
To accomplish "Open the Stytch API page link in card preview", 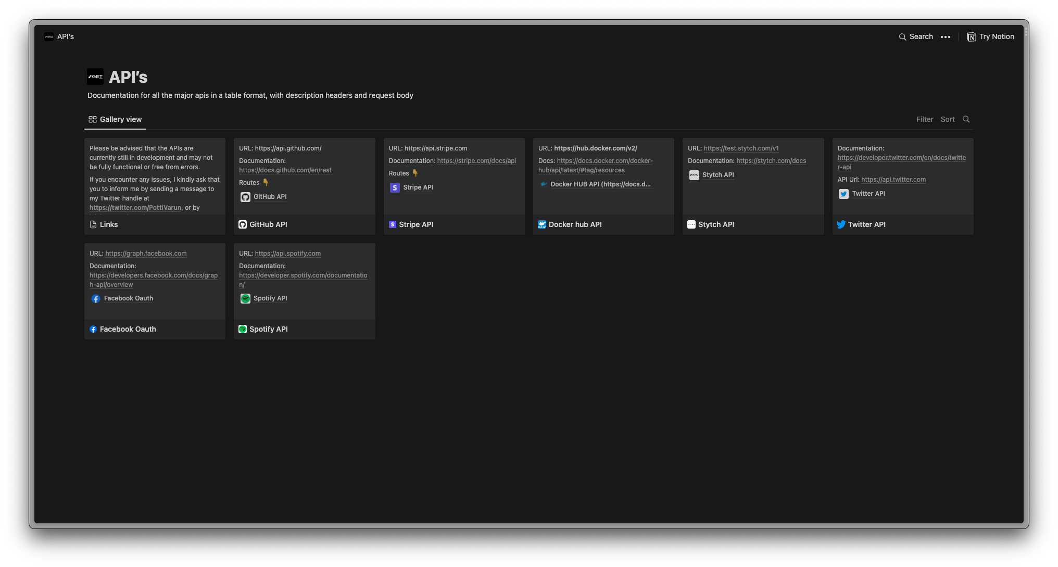I will 717,175.
